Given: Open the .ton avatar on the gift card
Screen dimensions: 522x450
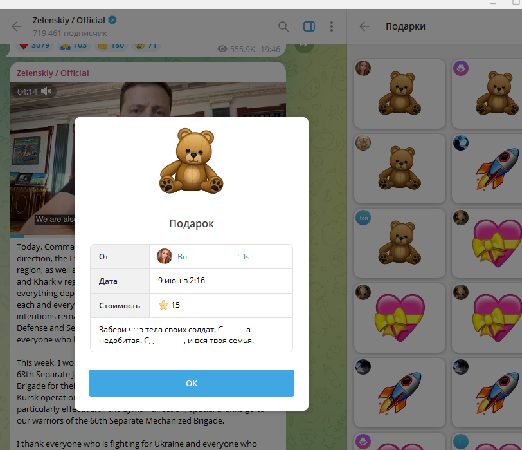Looking at the screenshot, I should tap(363, 218).
